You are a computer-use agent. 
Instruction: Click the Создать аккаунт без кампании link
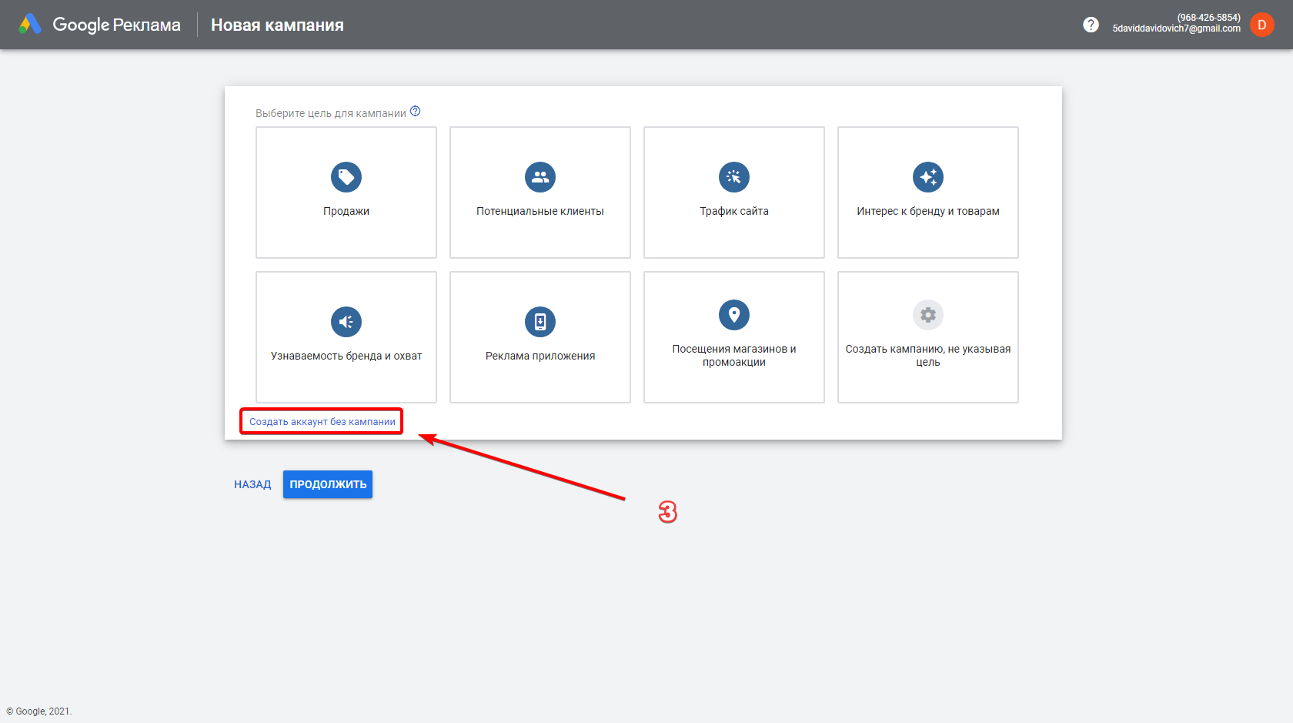click(x=322, y=422)
